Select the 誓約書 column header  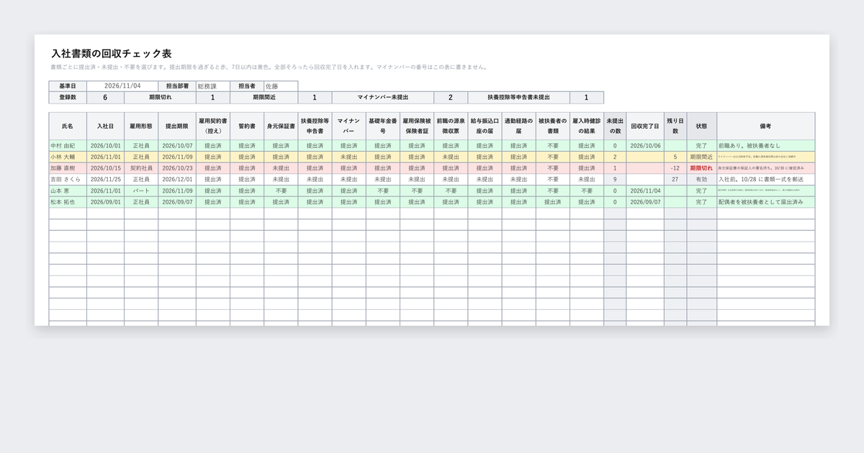[247, 126]
